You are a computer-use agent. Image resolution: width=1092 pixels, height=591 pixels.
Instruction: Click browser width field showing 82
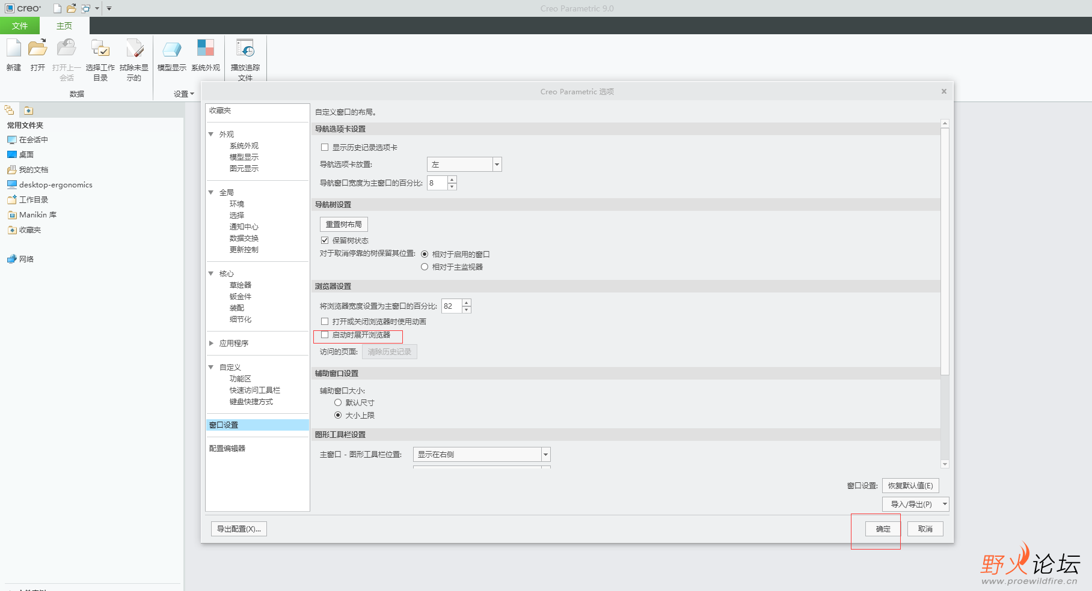[x=452, y=306]
